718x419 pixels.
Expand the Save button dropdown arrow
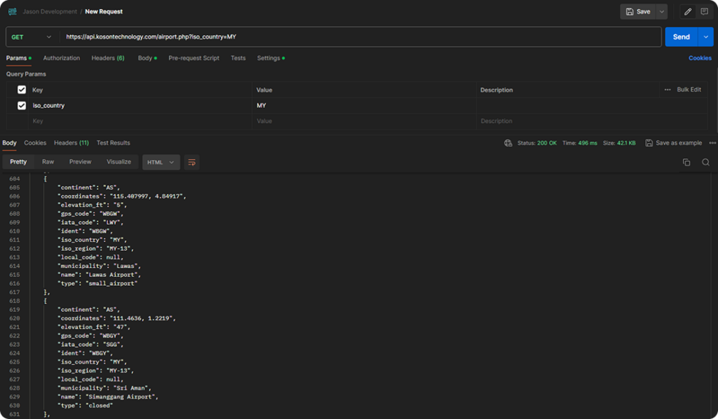click(x=662, y=11)
